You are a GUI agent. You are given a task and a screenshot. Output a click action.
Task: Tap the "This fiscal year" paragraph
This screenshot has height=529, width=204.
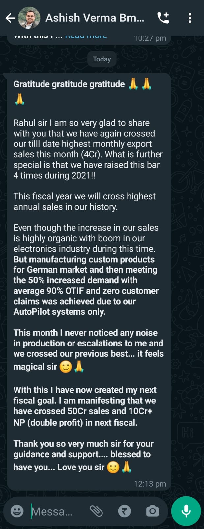(x=84, y=201)
